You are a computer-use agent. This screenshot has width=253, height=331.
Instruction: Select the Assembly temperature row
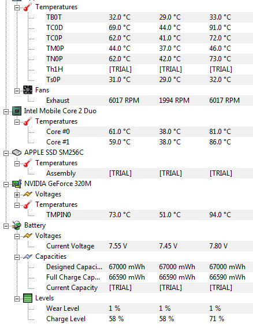point(149,173)
